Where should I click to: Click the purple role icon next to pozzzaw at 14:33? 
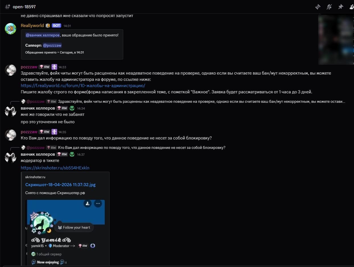(54, 67)
